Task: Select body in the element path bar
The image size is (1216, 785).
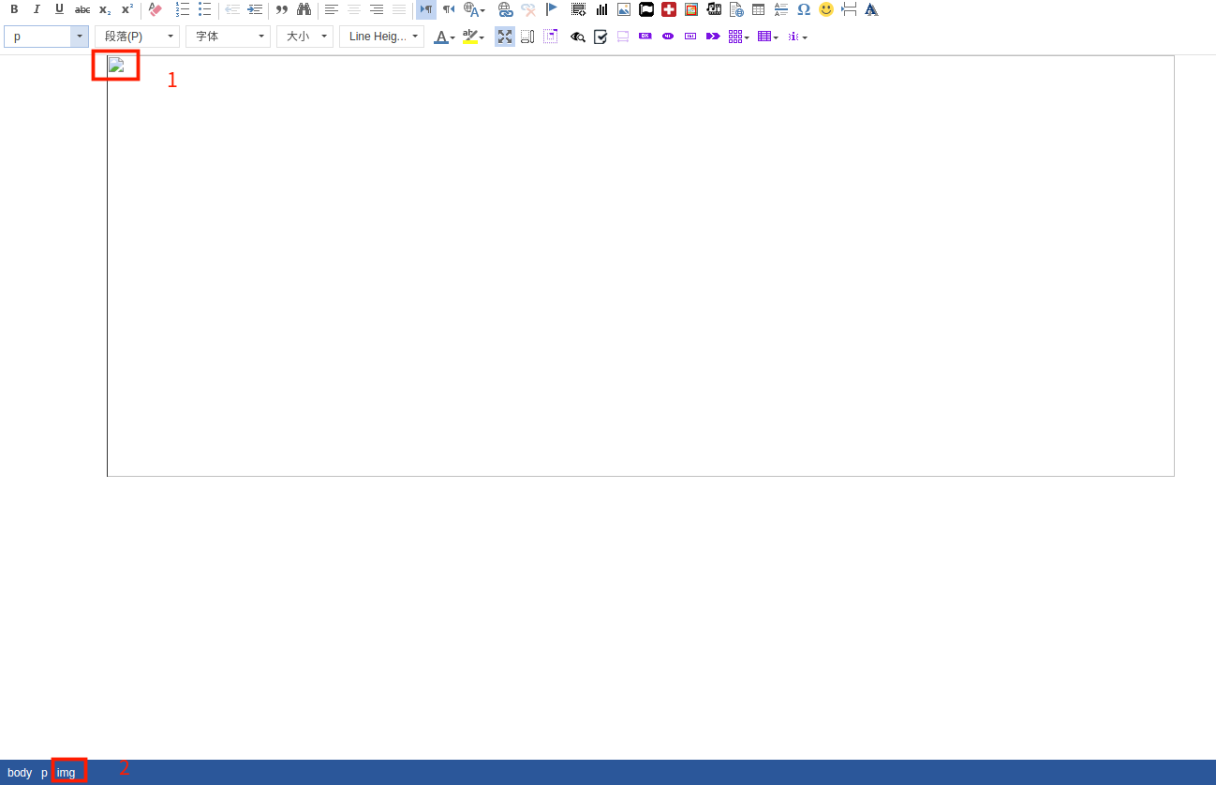Action: click(20, 773)
